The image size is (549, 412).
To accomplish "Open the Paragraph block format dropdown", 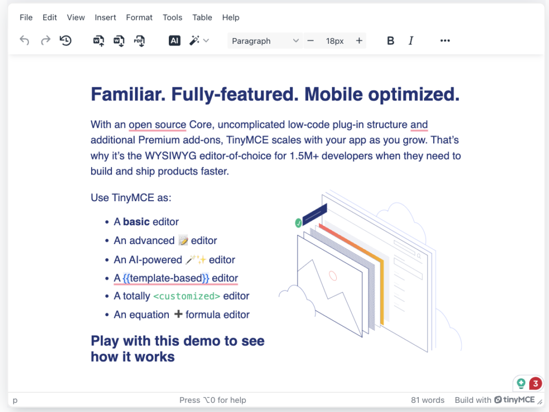I will click(x=265, y=41).
